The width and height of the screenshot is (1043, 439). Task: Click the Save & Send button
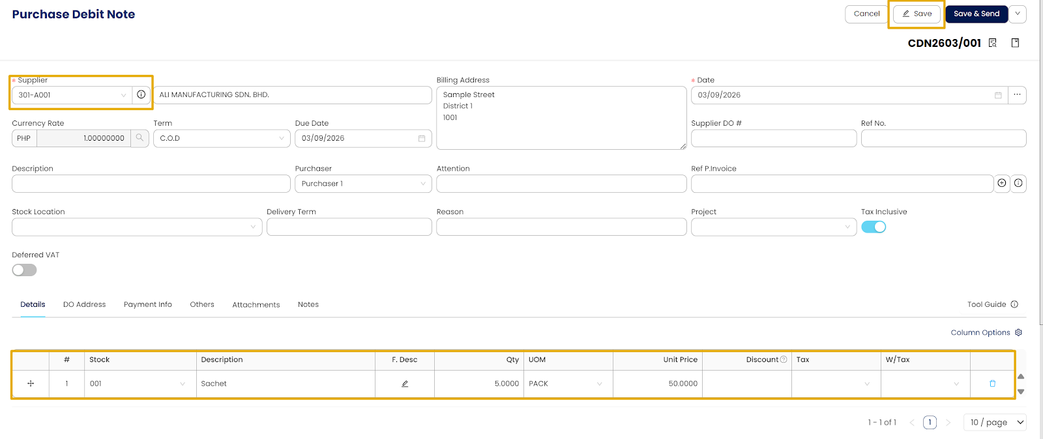point(977,14)
